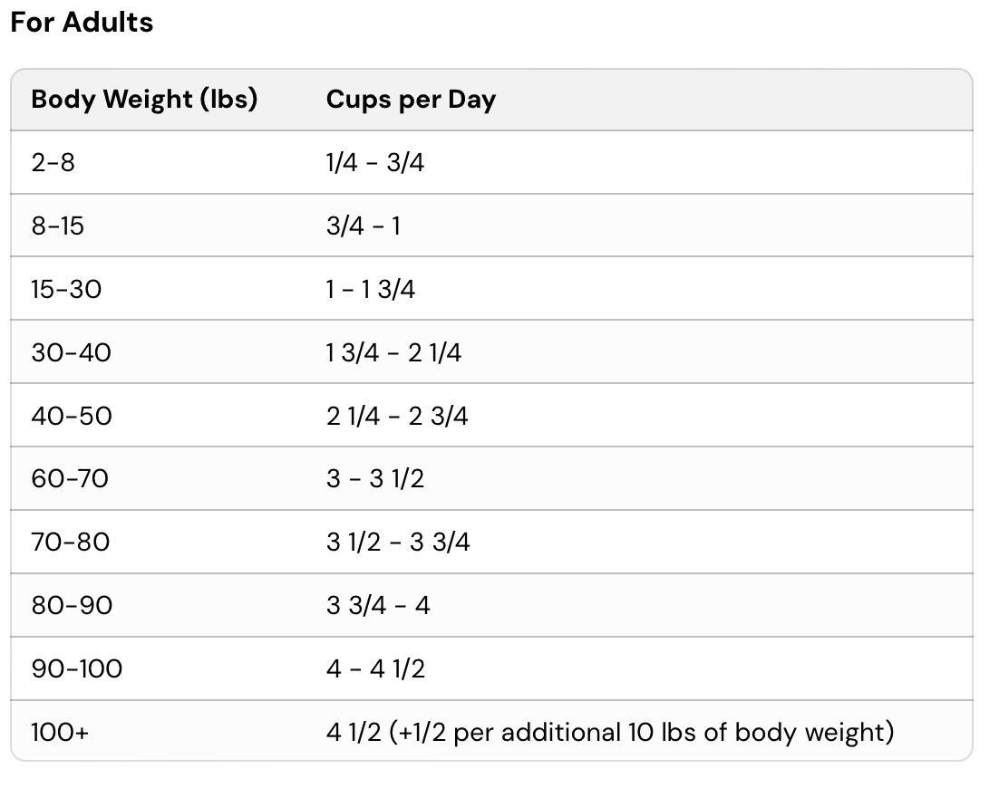Click the "1 - 1 3/4" cups cell
Screen dimensions: 999x788
[x=371, y=289]
